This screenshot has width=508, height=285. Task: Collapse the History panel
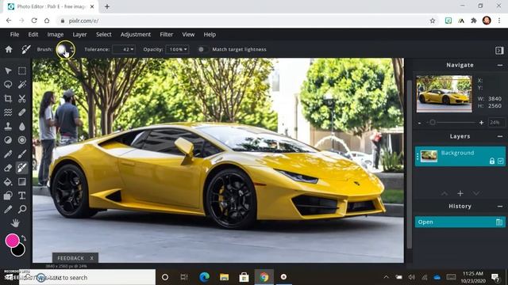(500, 207)
